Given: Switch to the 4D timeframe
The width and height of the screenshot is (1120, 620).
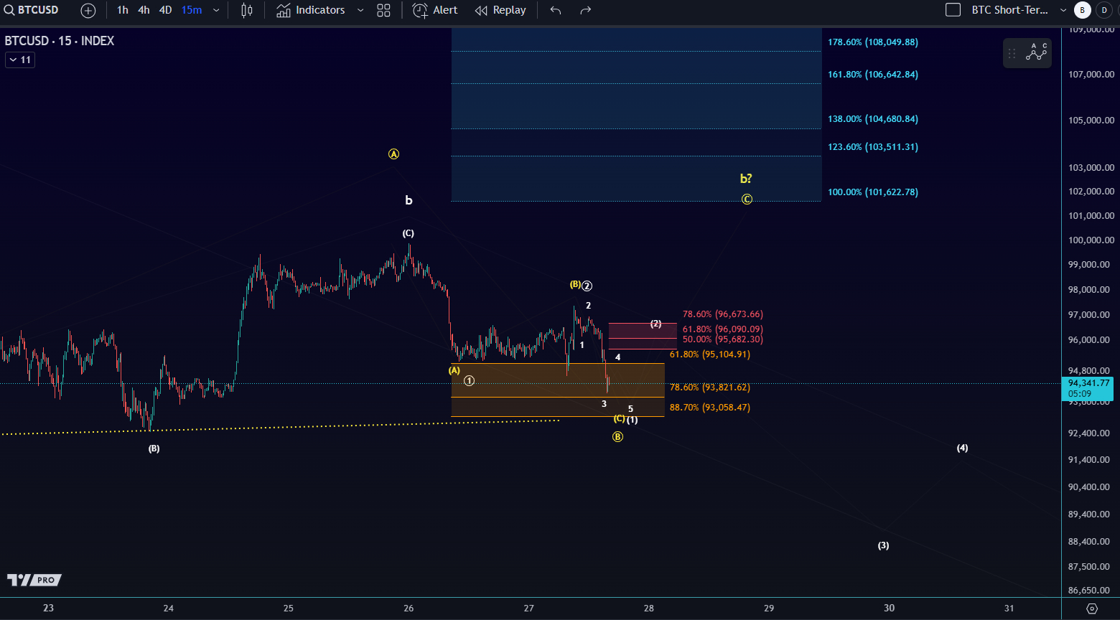Looking at the screenshot, I should [x=165, y=10].
